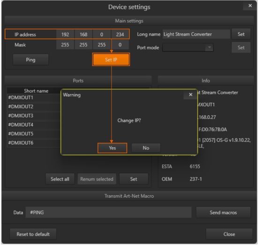Click the Ports section header
Image resolution: width=258 pixels, height=245 pixels.
tap(78, 81)
